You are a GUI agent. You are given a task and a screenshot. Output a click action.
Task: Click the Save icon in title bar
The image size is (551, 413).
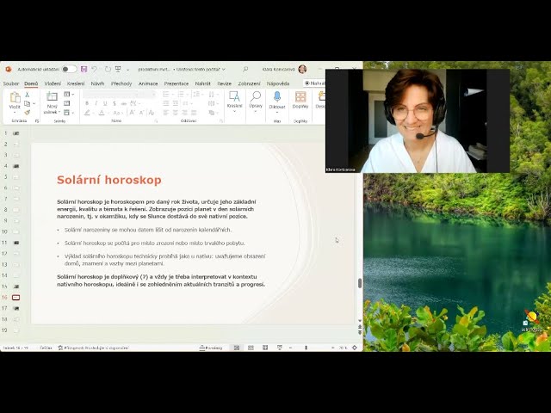tap(84, 69)
